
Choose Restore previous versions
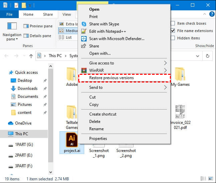pos(124,78)
